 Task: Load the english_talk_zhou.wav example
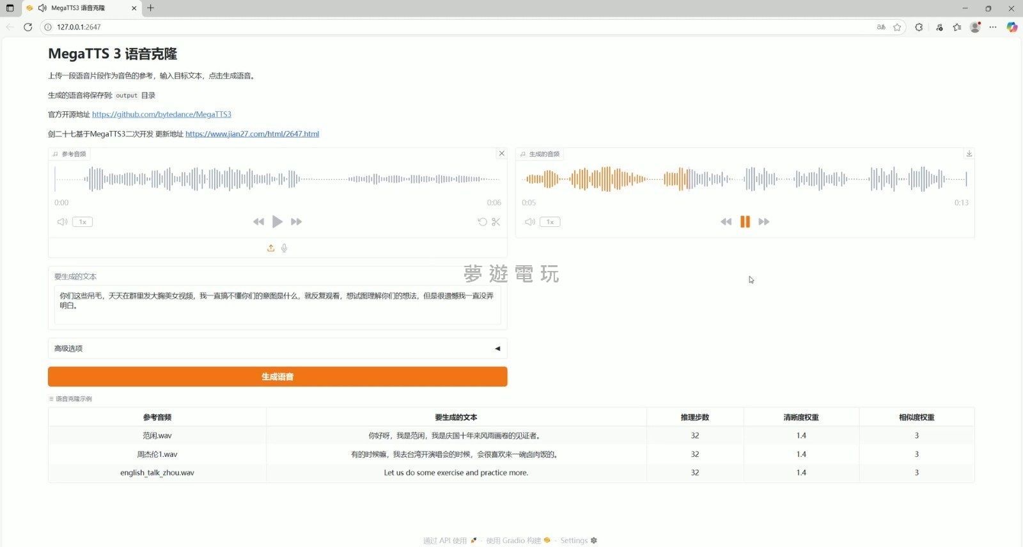pos(157,473)
